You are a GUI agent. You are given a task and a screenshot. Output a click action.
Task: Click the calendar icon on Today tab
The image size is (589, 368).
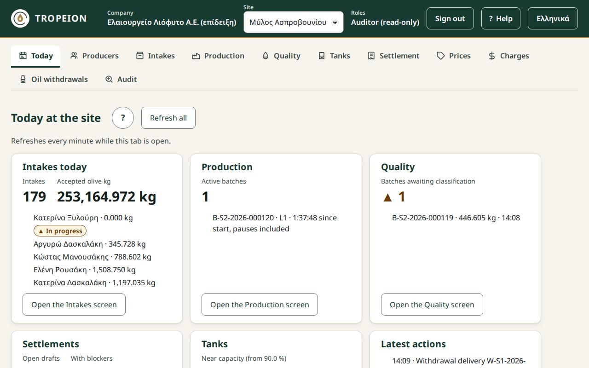pyautogui.click(x=23, y=56)
